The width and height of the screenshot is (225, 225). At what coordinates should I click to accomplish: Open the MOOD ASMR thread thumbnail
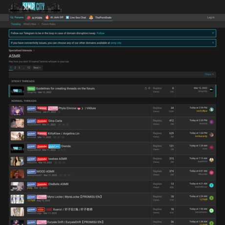pos(17,174)
